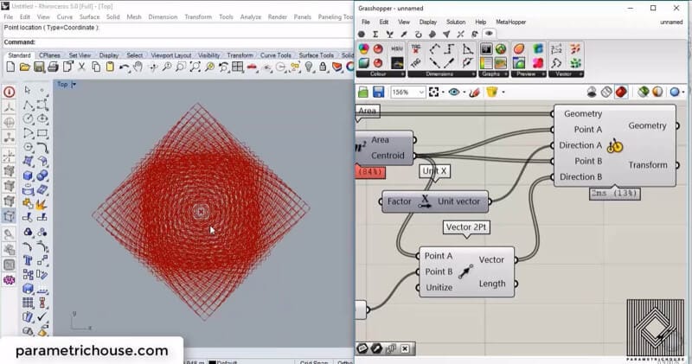Click the Cut scissors icon
The height and width of the screenshot is (364, 692).
point(82,67)
